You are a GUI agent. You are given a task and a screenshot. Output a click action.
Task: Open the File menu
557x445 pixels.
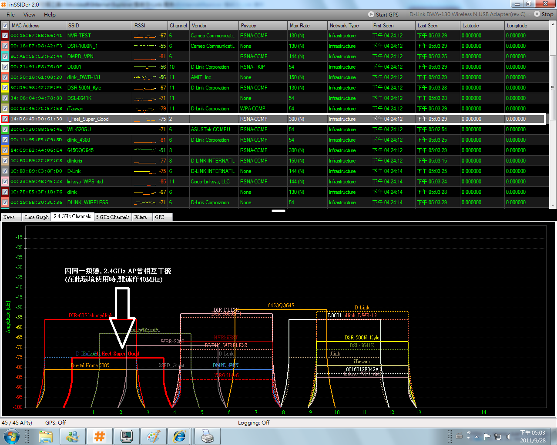point(10,14)
